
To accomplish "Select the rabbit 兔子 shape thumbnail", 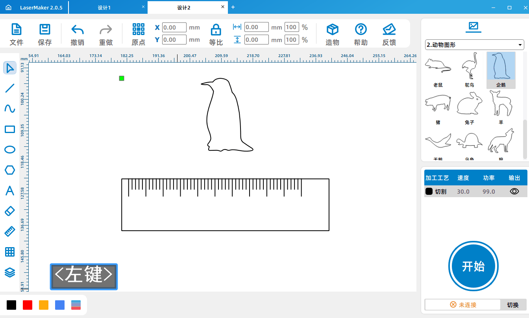I will (x=470, y=107).
